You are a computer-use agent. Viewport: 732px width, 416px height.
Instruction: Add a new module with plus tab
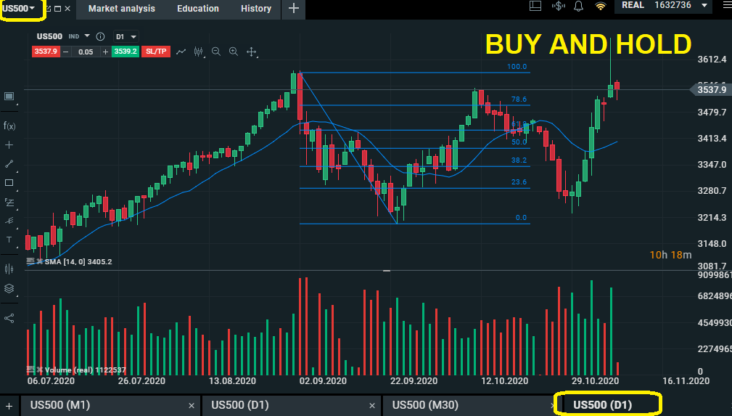tap(294, 9)
